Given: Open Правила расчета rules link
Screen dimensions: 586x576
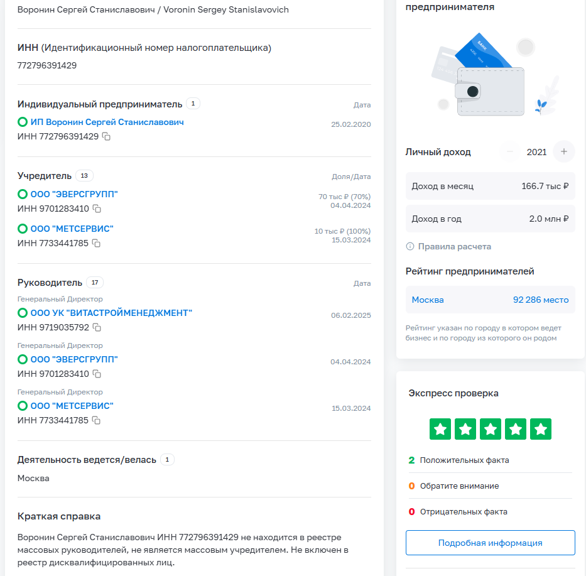Looking at the screenshot, I should 455,247.
